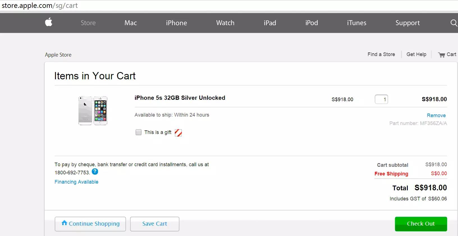
Task: Click the Get Help link
Action: click(x=416, y=54)
